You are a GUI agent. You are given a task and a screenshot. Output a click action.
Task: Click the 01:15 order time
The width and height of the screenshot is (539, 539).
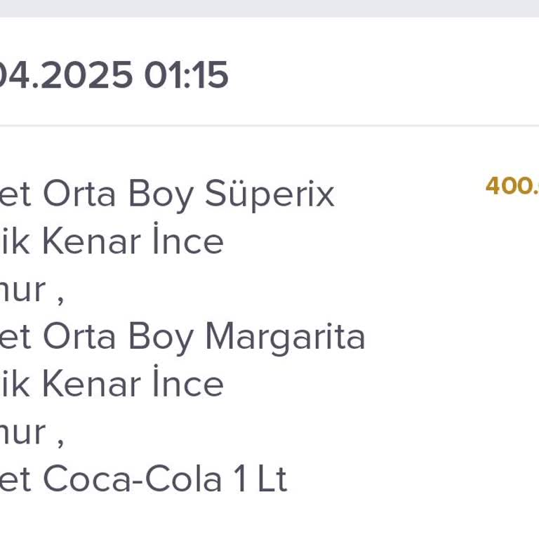(186, 74)
